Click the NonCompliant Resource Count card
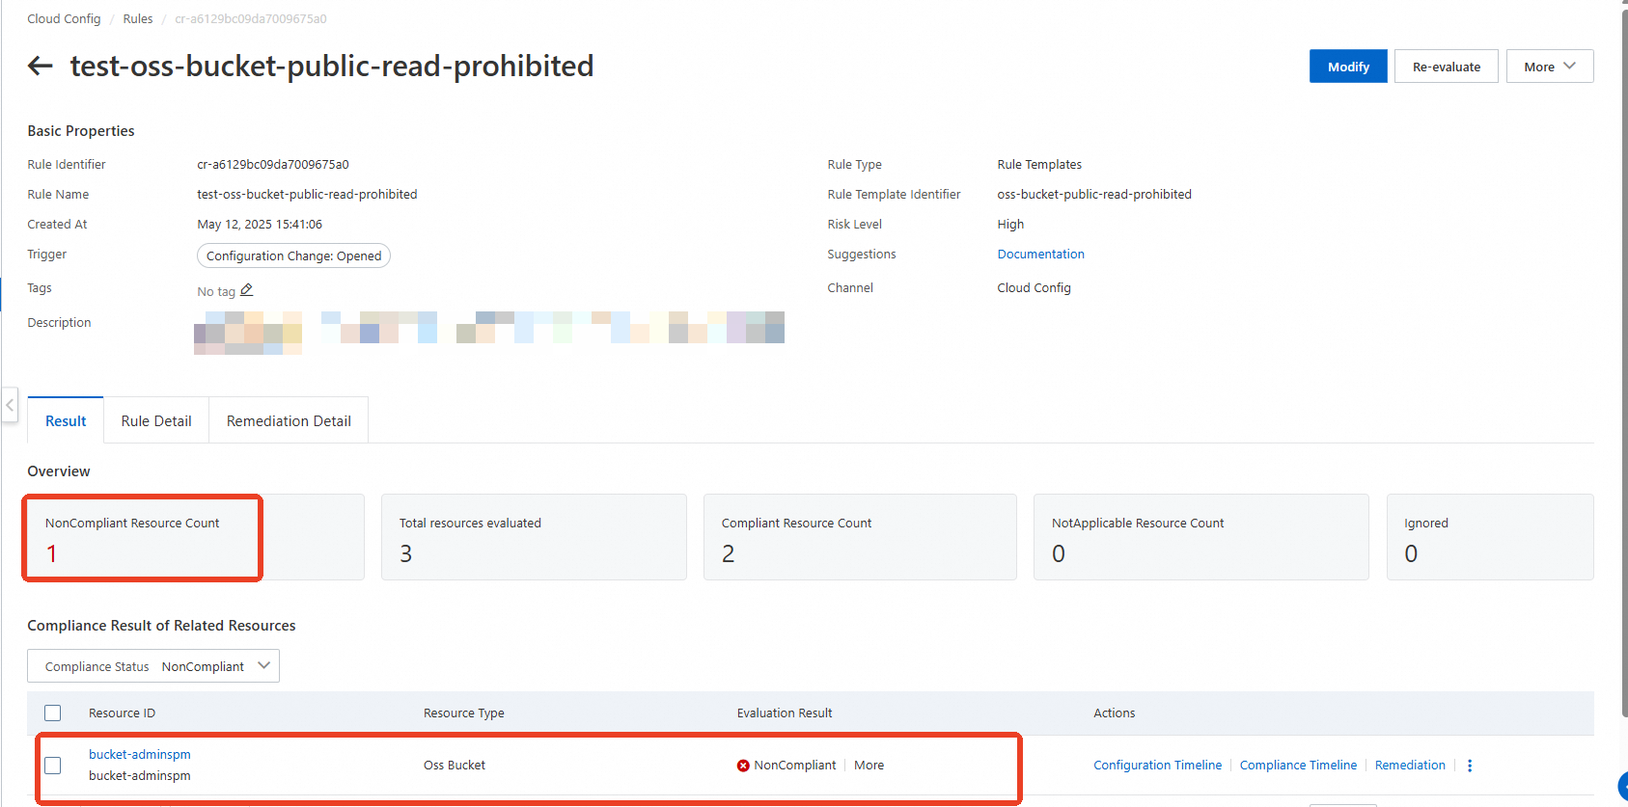 196,537
